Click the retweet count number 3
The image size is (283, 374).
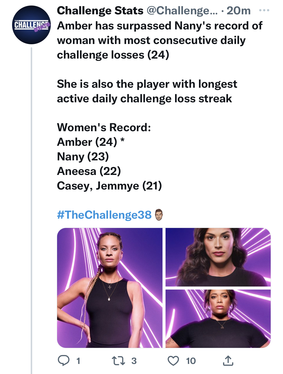coord(134,361)
